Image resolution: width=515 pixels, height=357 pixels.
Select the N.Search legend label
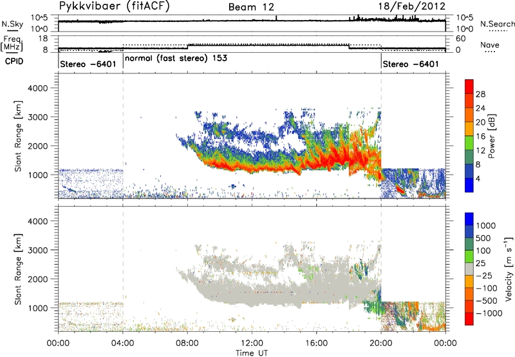[x=497, y=24]
